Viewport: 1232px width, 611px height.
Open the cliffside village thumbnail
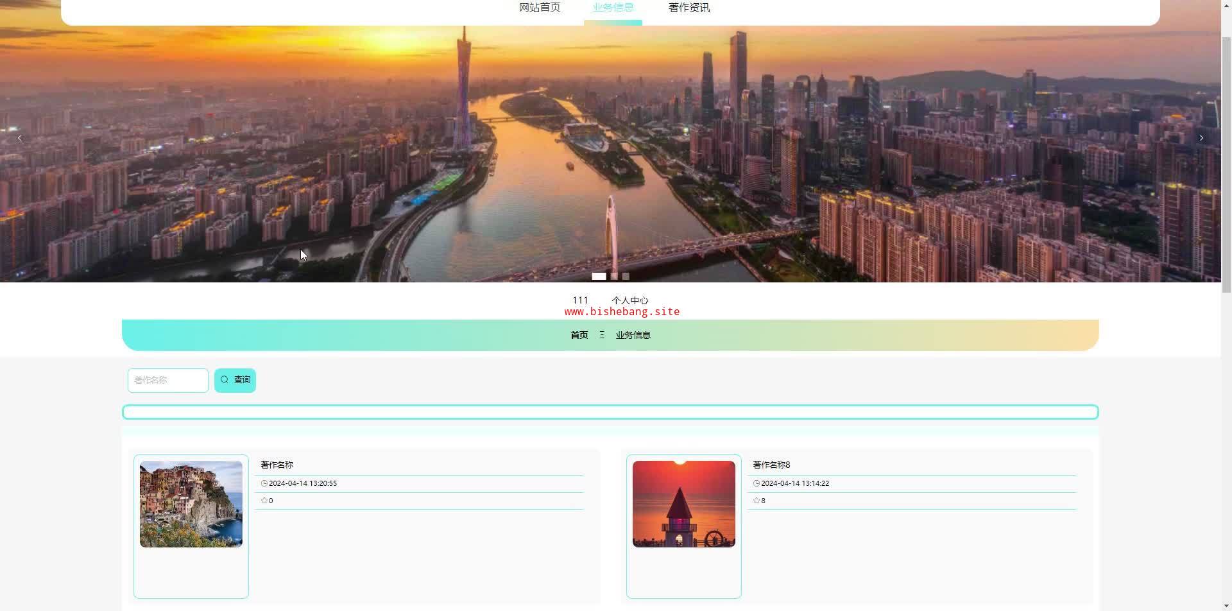pyautogui.click(x=191, y=504)
